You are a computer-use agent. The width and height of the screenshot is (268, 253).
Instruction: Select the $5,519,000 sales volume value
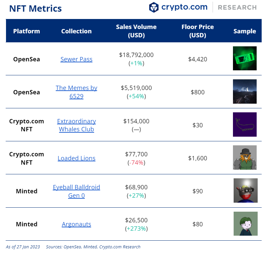136,88
